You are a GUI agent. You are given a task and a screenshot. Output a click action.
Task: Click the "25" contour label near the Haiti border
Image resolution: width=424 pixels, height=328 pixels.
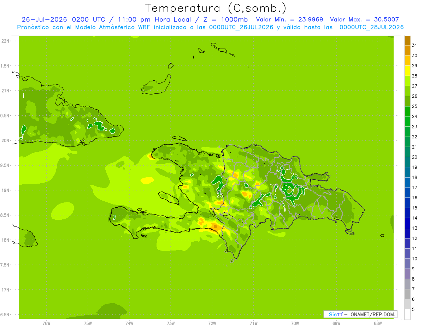pos(220,195)
